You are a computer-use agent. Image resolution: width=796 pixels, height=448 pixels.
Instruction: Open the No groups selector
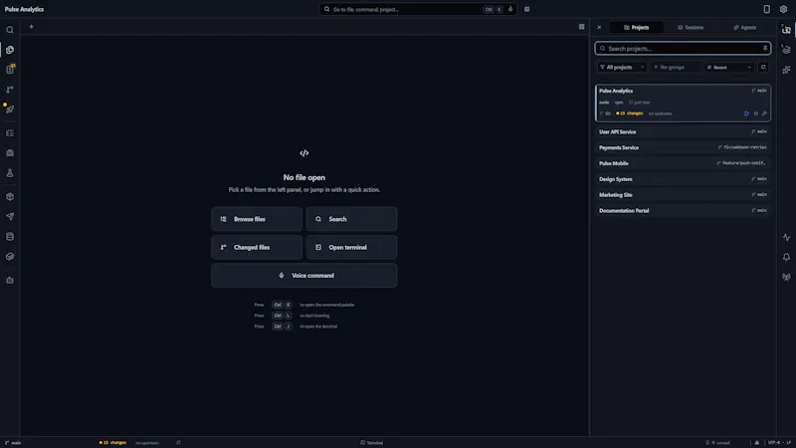click(x=676, y=67)
